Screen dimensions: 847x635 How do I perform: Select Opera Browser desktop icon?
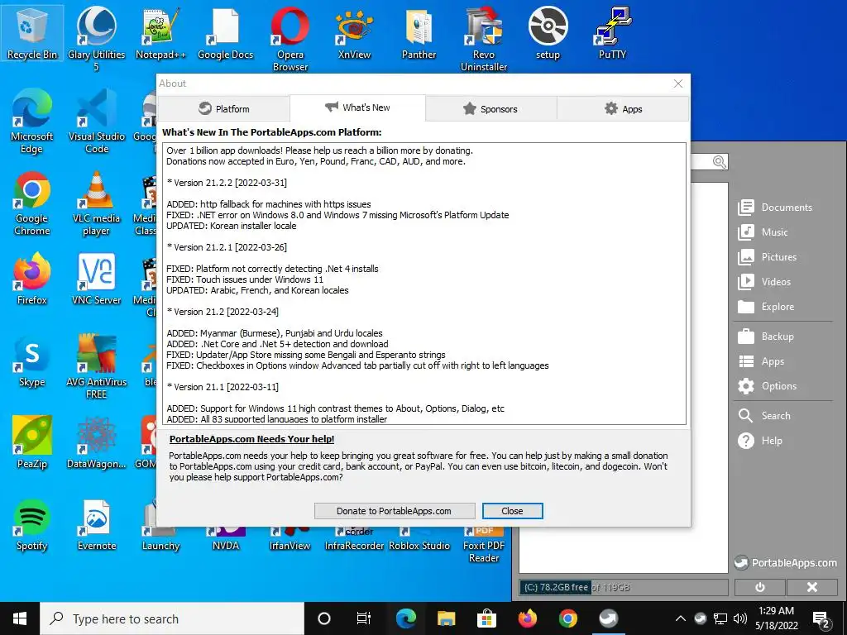click(x=290, y=38)
